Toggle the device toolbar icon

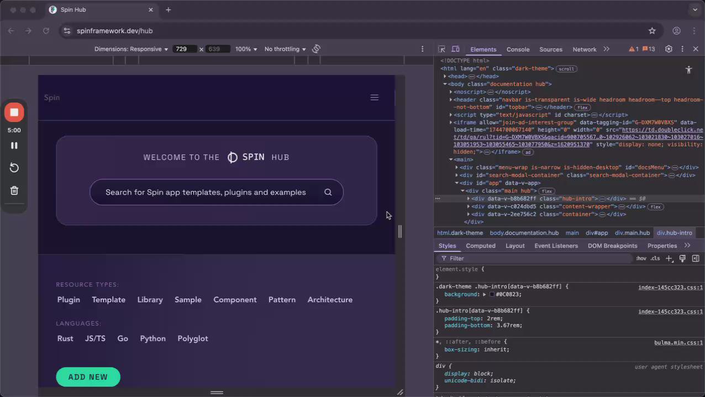[x=455, y=49]
